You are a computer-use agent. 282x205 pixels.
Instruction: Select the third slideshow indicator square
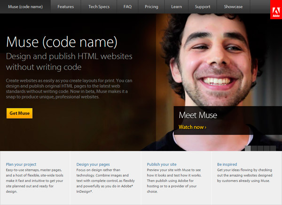[x=260, y=148]
